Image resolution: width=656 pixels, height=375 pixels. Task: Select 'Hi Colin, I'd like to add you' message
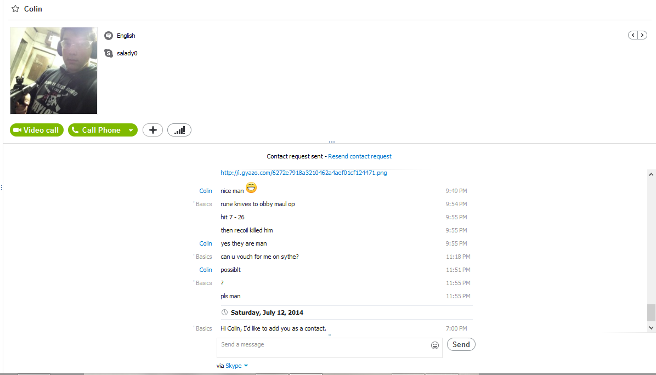[x=274, y=328]
